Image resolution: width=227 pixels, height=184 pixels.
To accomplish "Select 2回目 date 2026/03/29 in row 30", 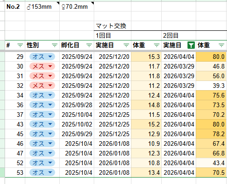I will click(x=179, y=66).
